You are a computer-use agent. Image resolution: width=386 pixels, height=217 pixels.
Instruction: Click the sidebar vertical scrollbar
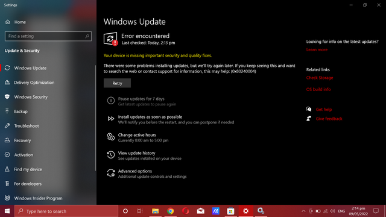point(95,118)
